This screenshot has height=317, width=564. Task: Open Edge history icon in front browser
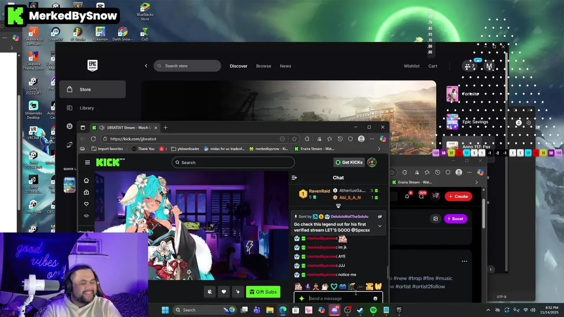[x=340, y=139]
